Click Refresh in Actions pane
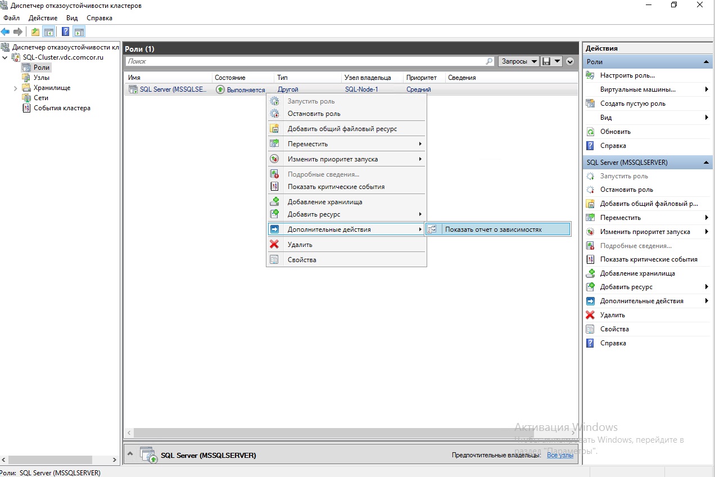Viewport: 715px width, 477px height. [x=616, y=132]
